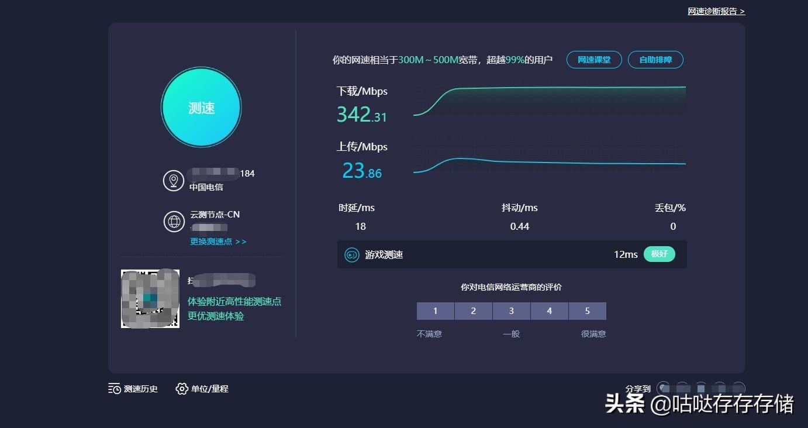Screen dimensions: 808x428
Task: Click the green 极好 badge
Action: 659,254
